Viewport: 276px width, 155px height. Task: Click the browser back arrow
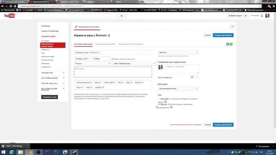pos(3,6)
